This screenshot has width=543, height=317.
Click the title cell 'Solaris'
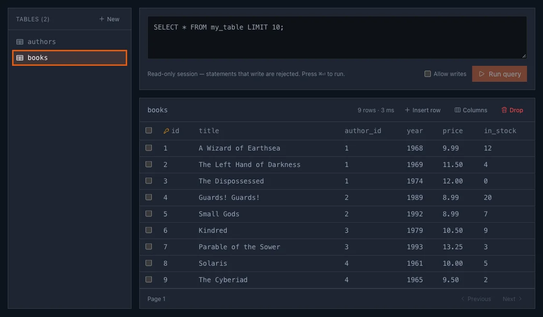pyautogui.click(x=213, y=263)
